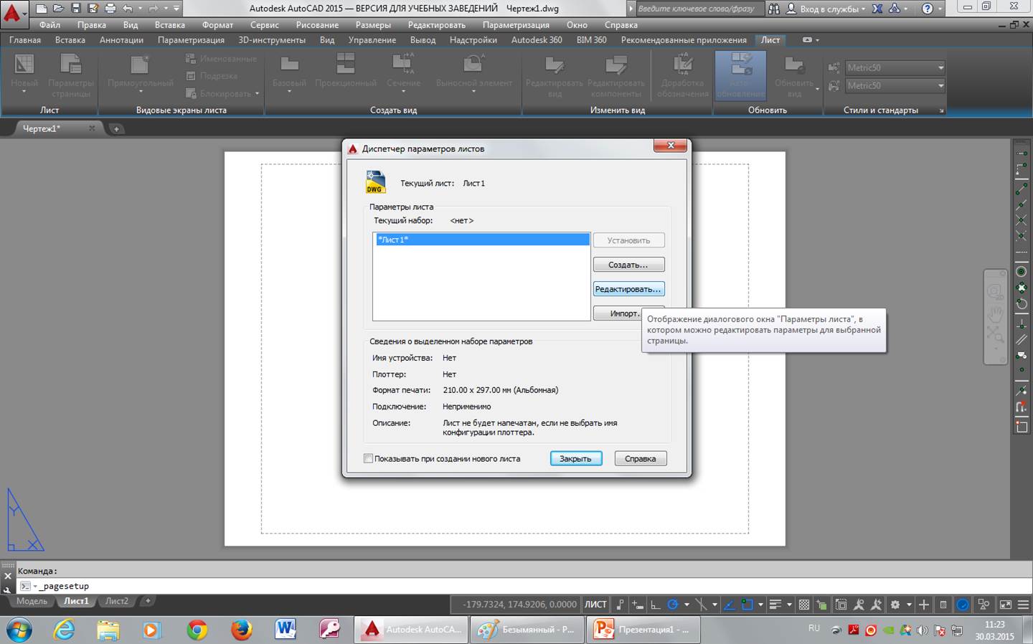Click the Pan hand tool on navigation bar

tap(995, 313)
